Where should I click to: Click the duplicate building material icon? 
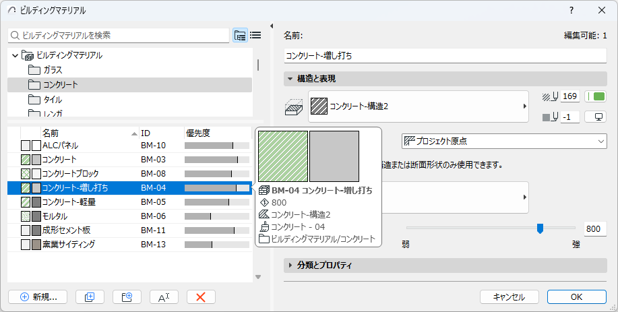point(90,297)
